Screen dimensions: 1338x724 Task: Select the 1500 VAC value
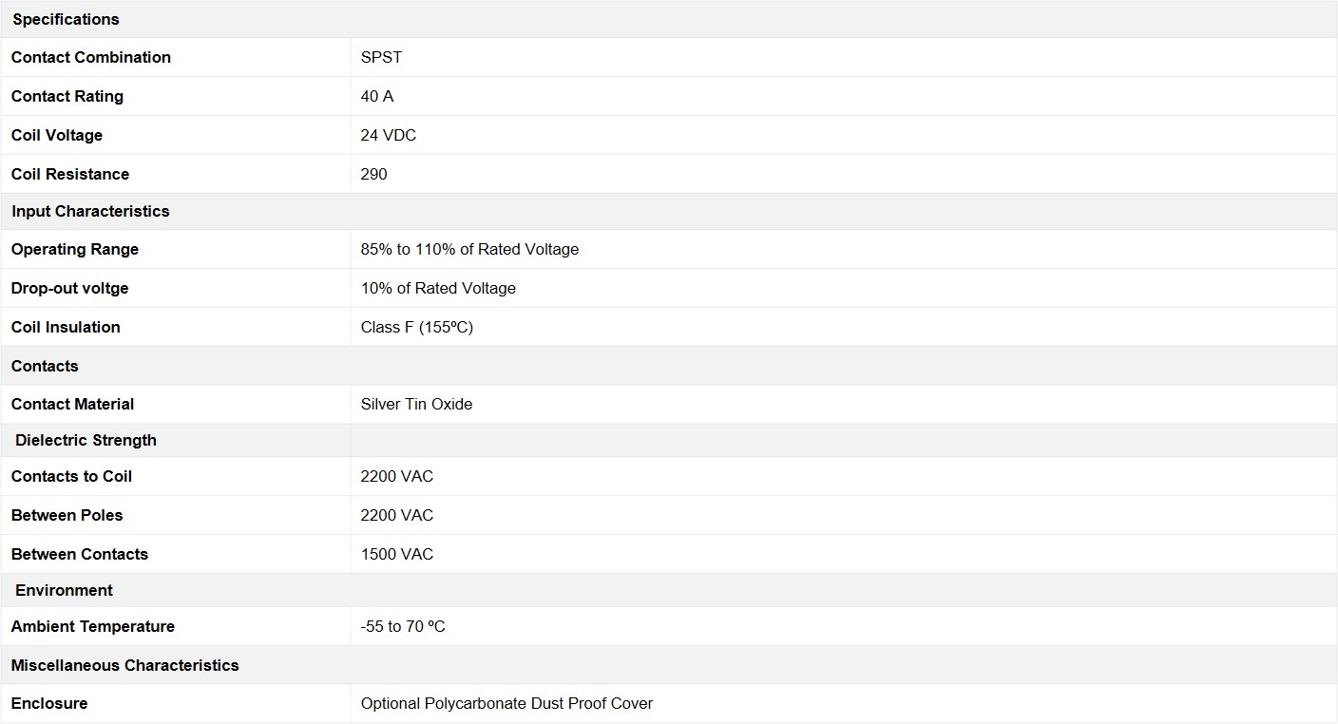coord(397,554)
